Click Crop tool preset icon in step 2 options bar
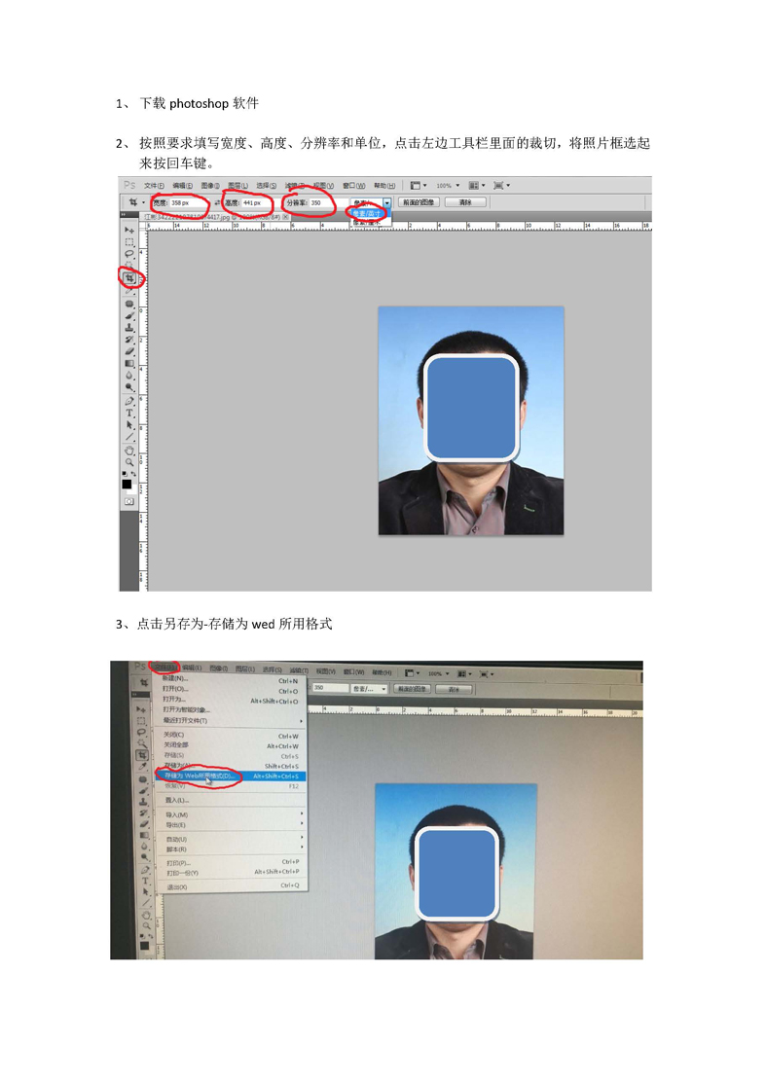 coord(134,202)
